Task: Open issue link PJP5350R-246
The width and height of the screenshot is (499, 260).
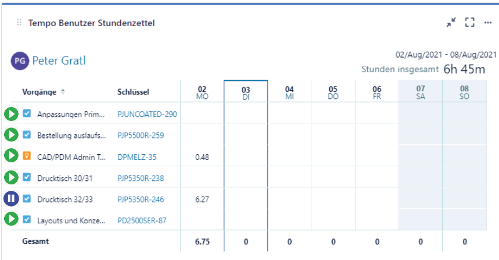Action: coord(141,200)
